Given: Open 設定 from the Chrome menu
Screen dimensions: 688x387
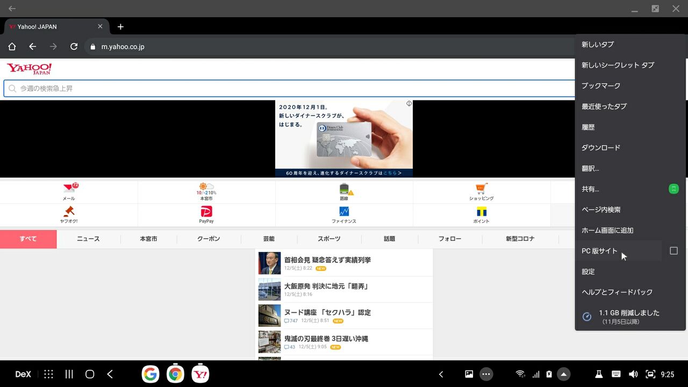Looking at the screenshot, I should coord(630,272).
